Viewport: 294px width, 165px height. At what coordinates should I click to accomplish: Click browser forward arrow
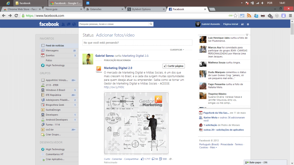click(10, 15)
